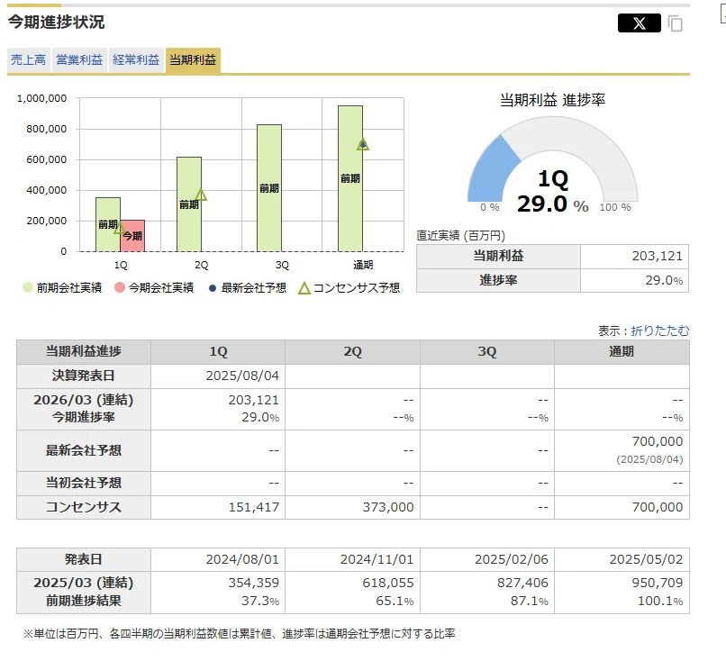The width and height of the screenshot is (726, 661).
Task: Click the green 前期 bar in 3Q
Action: click(269, 188)
